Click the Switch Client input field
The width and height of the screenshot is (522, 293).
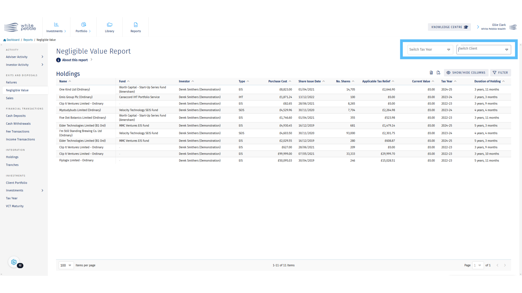pos(480,49)
